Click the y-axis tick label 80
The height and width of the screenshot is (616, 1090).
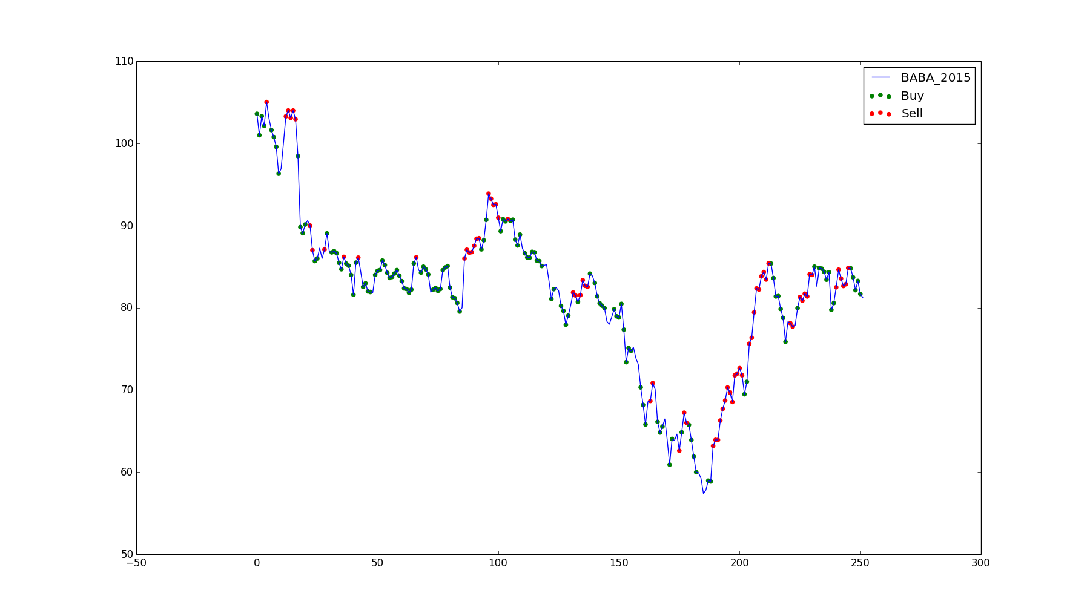[x=126, y=308]
